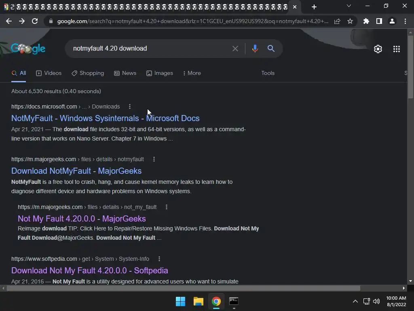Show hidden system tray icons
The width and height of the screenshot is (414, 311).
pyautogui.click(x=355, y=301)
